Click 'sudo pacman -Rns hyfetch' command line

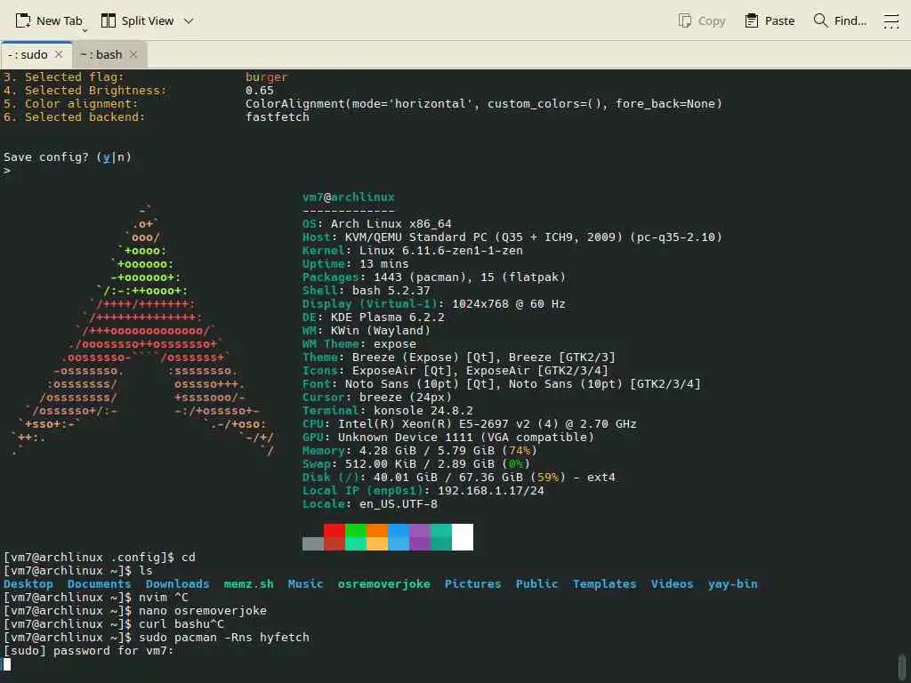(224, 638)
